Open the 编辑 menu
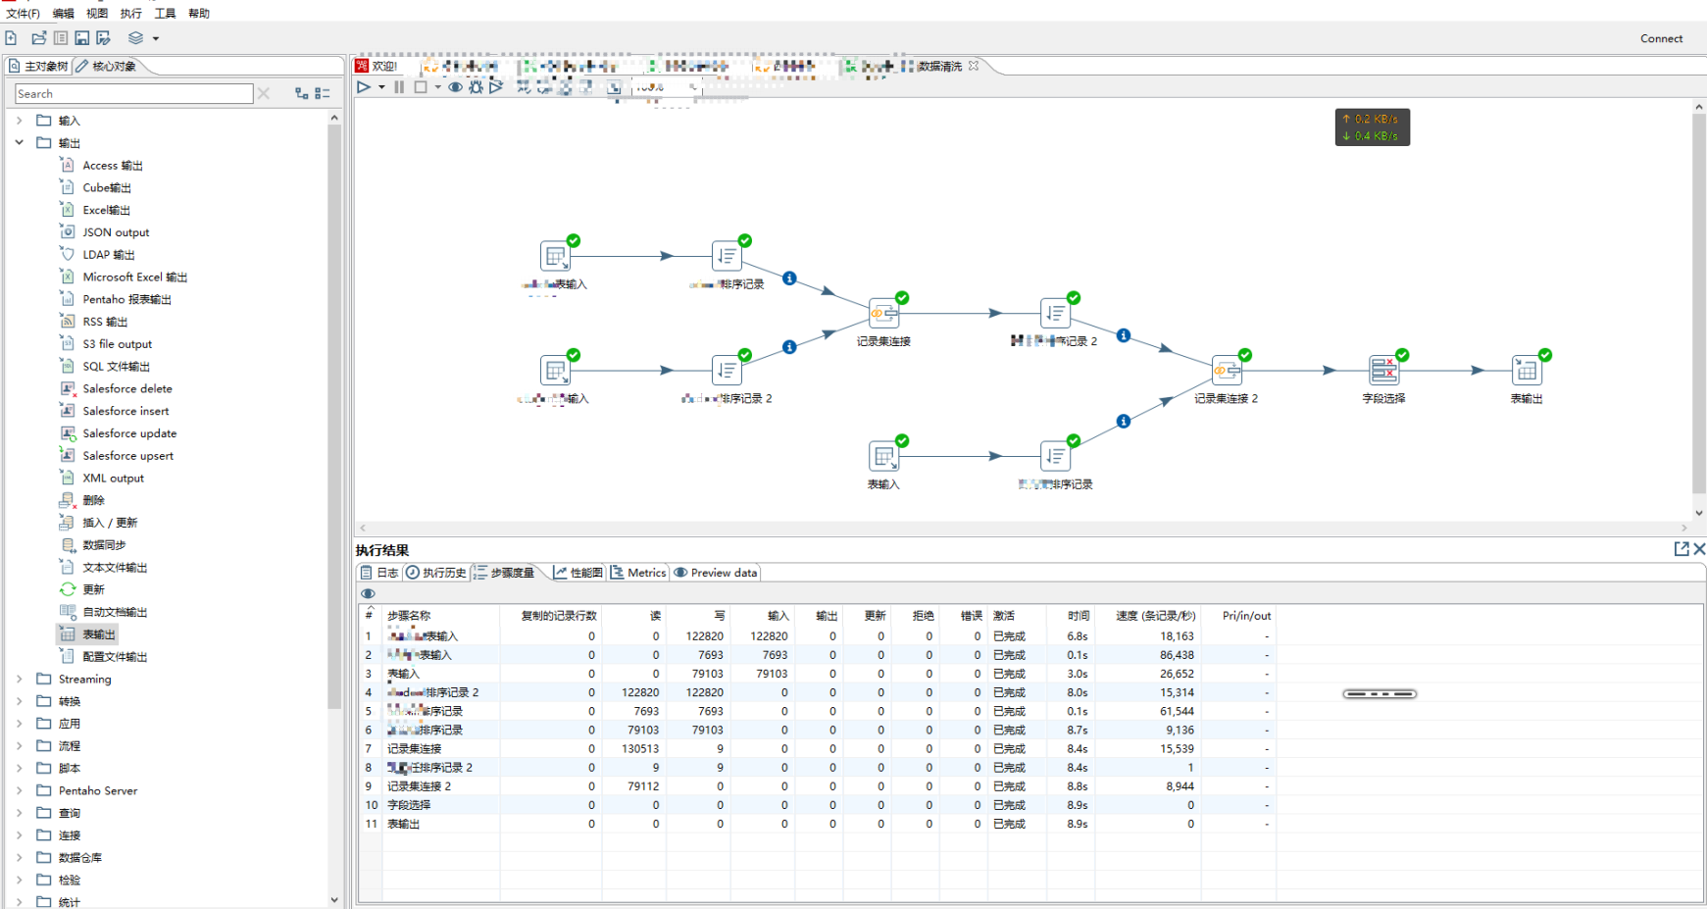The width and height of the screenshot is (1707, 909). (x=63, y=14)
